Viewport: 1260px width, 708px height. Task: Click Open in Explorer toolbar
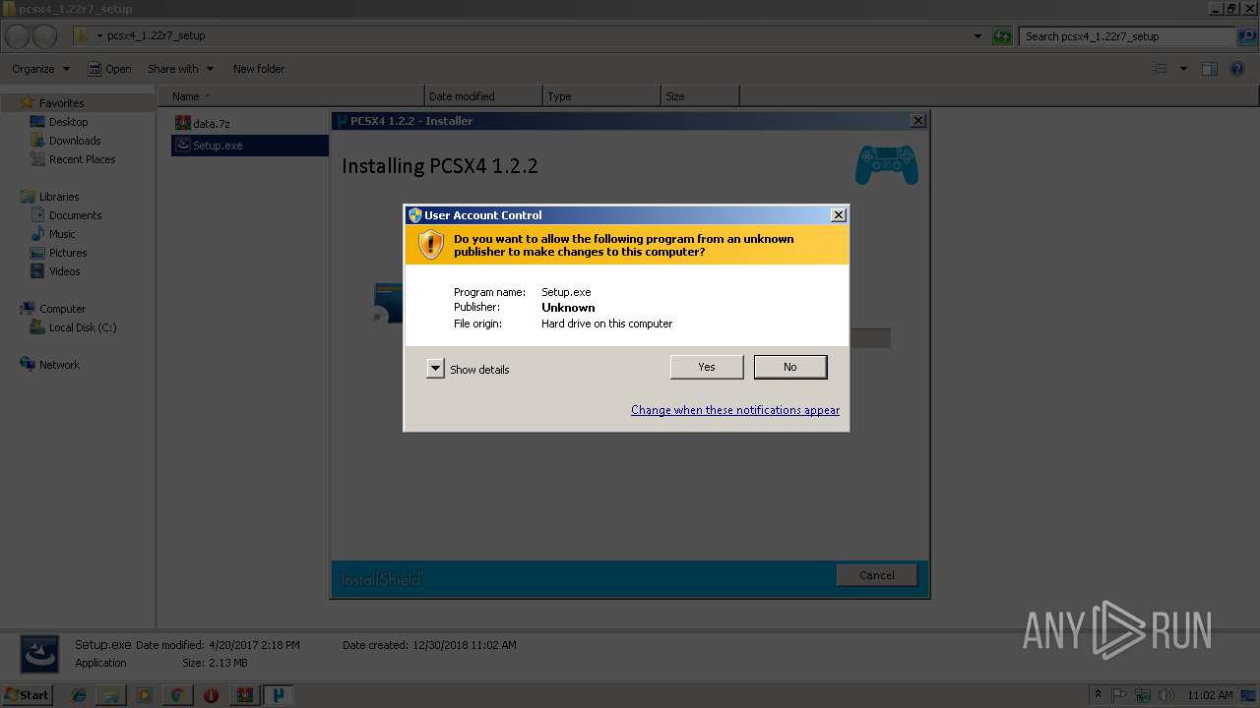[109, 69]
